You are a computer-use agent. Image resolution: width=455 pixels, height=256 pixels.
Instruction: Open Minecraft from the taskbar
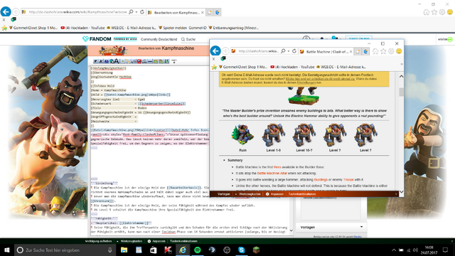click(256, 250)
